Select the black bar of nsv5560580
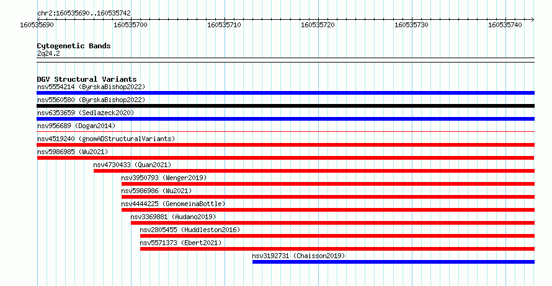Viewport: 552px width, 286px height. 285,106
